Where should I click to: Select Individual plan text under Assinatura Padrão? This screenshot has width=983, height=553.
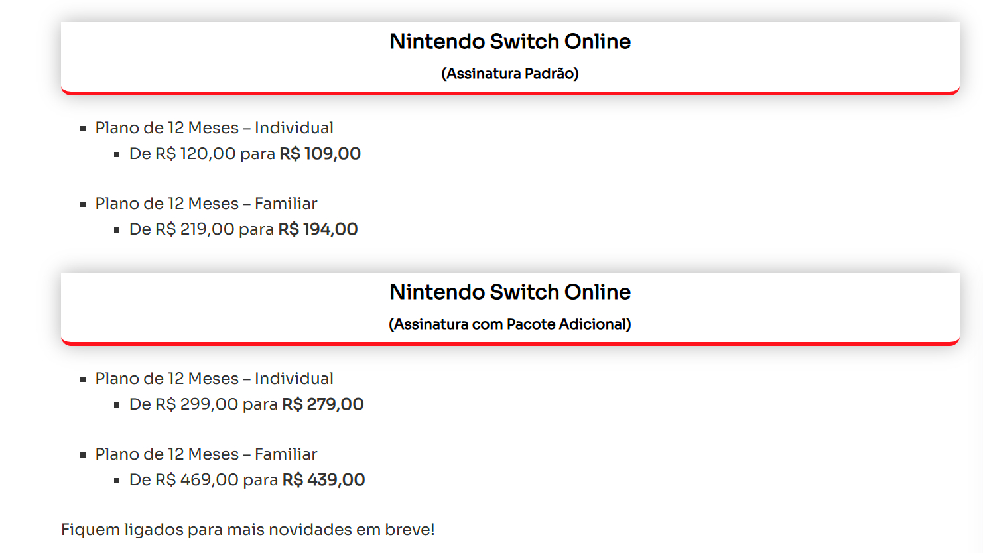pos(214,128)
